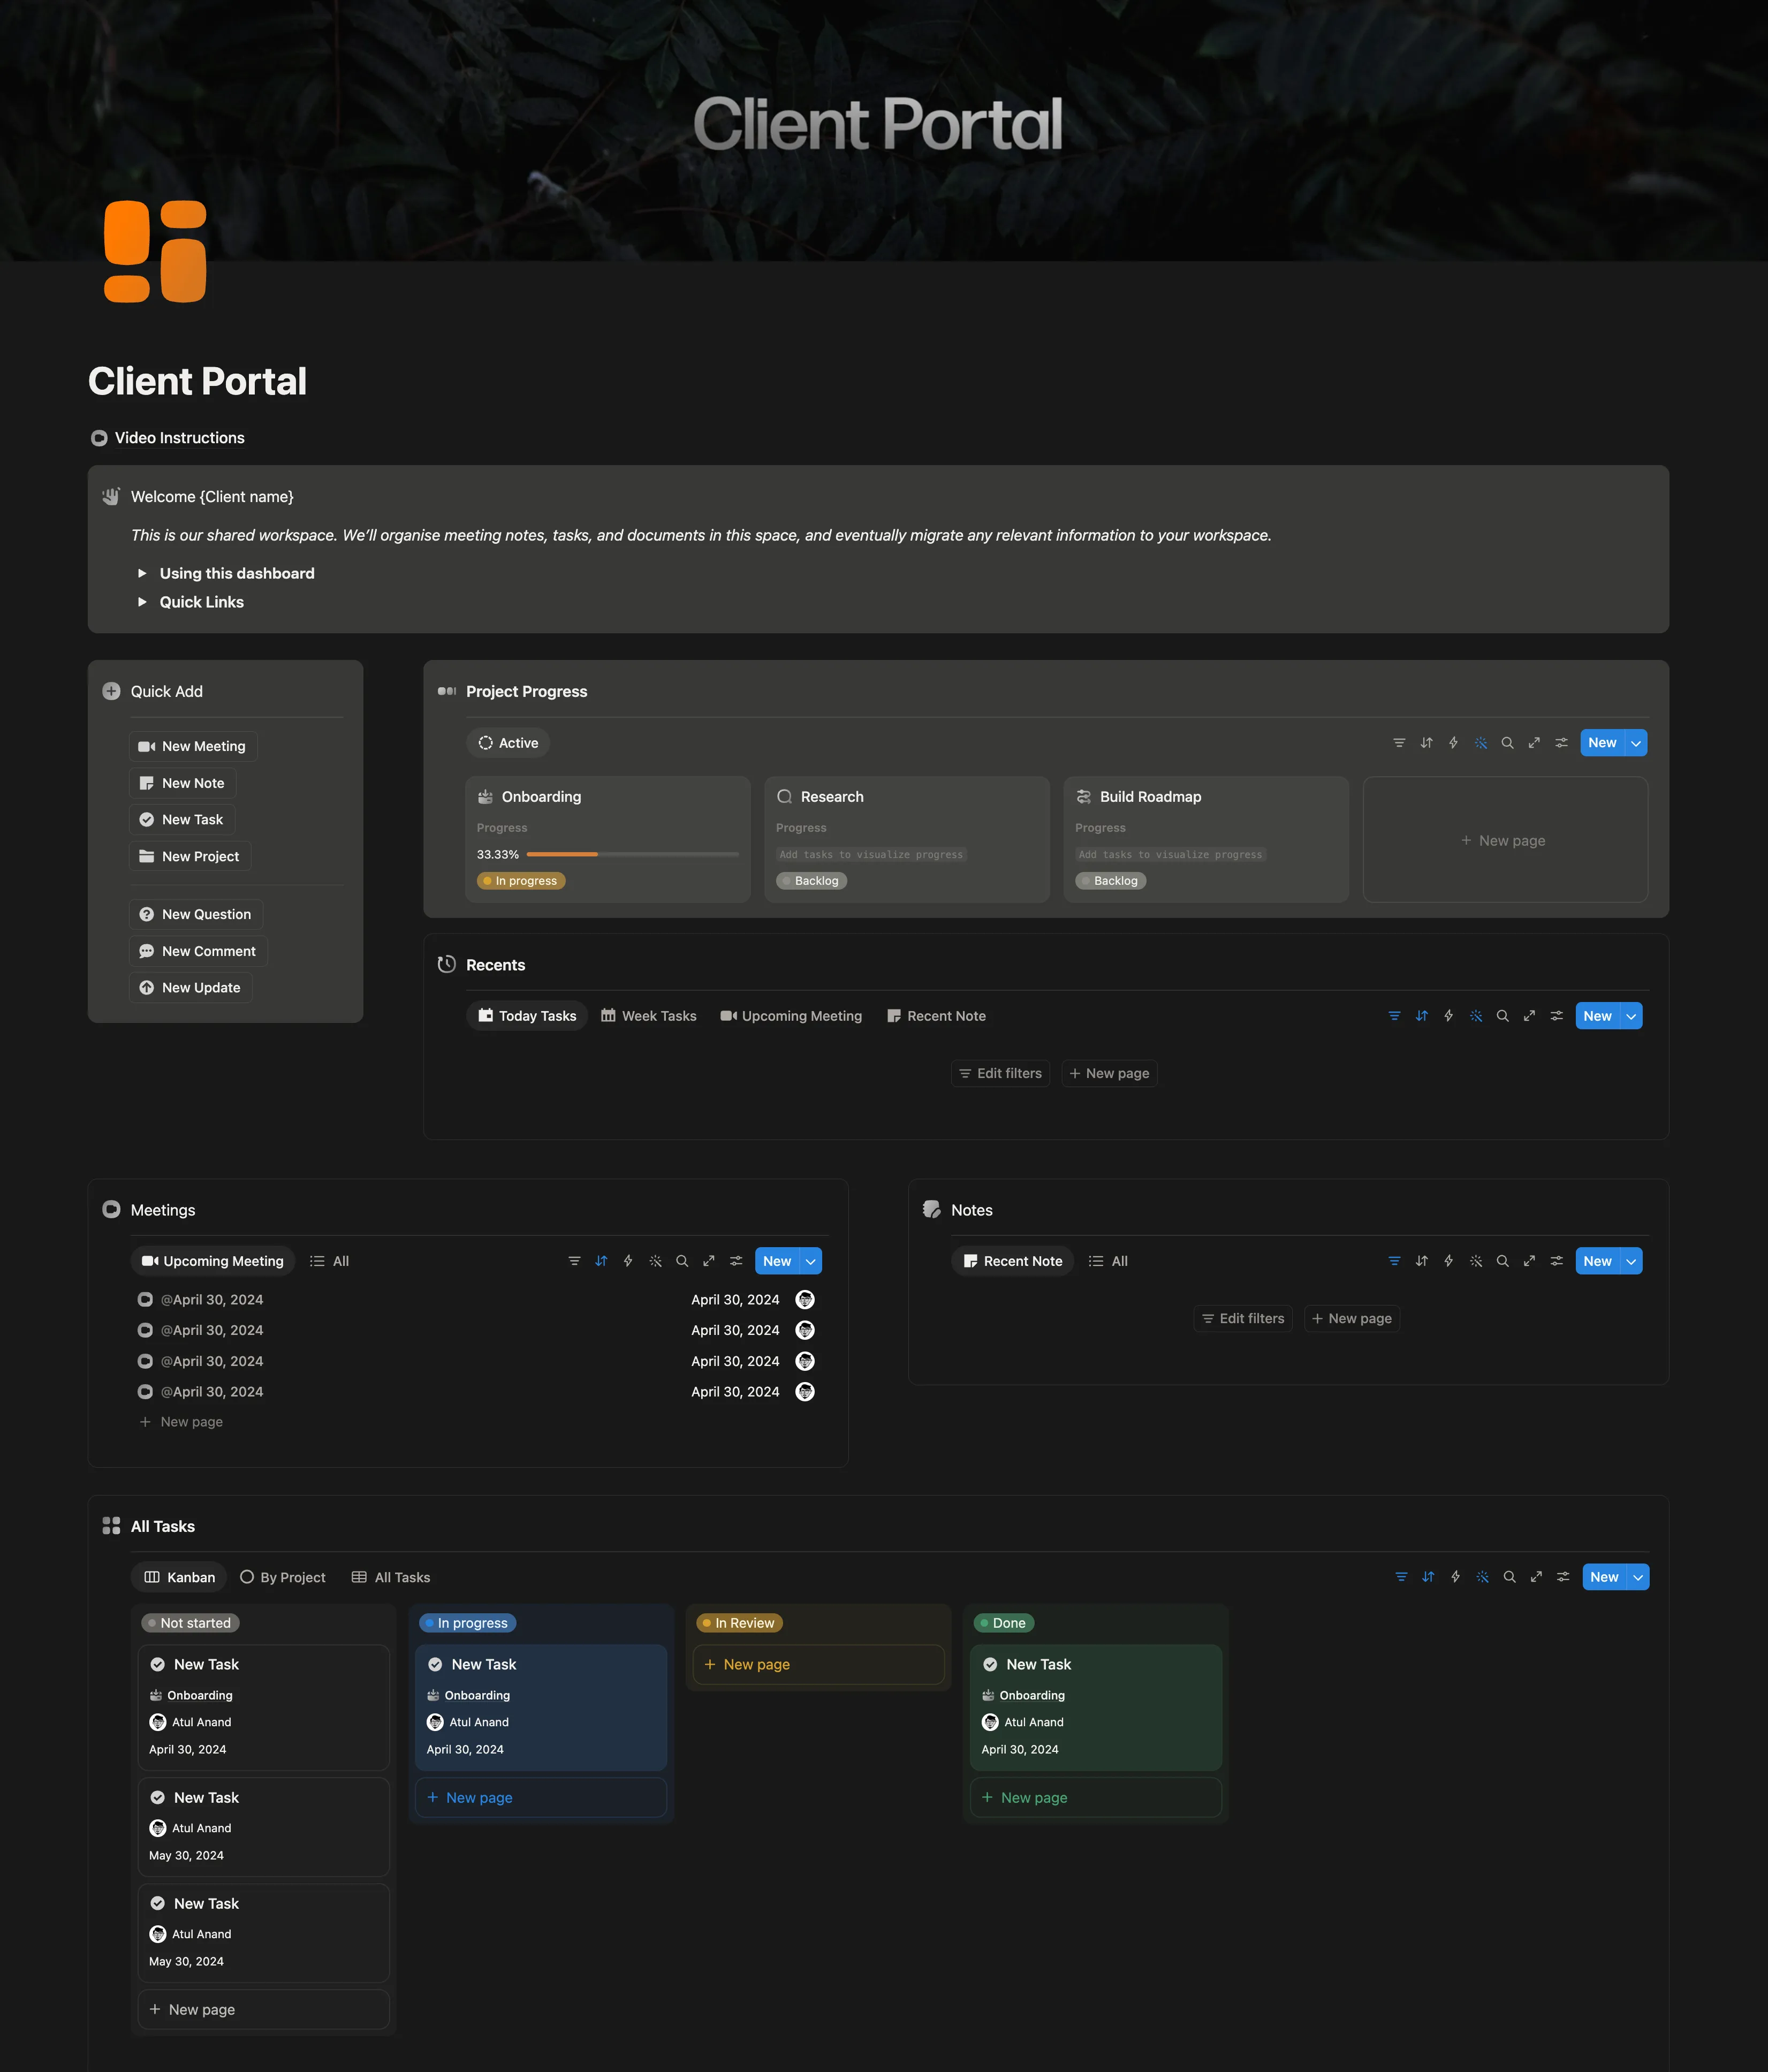Click the New Comment button
The height and width of the screenshot is (2072, 1768).
[198, 951]
